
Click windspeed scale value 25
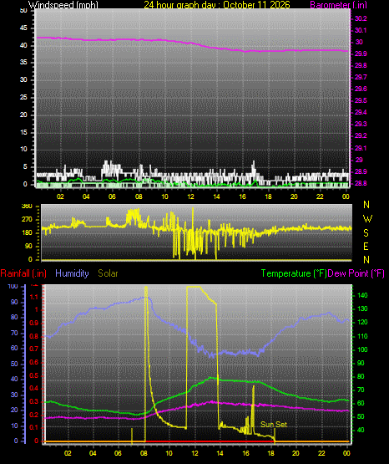pyautogui.click(x=23, y=97)
